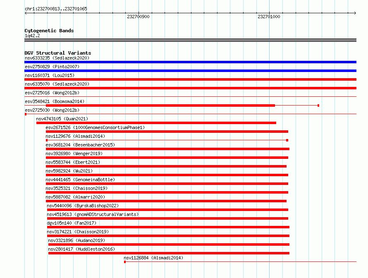Image resolution: width=368 pixels, height=278 pixels.
Task: Click red bar under nsv5440096 (ByrskaBishop2022)
Action: tap(167, 210)
